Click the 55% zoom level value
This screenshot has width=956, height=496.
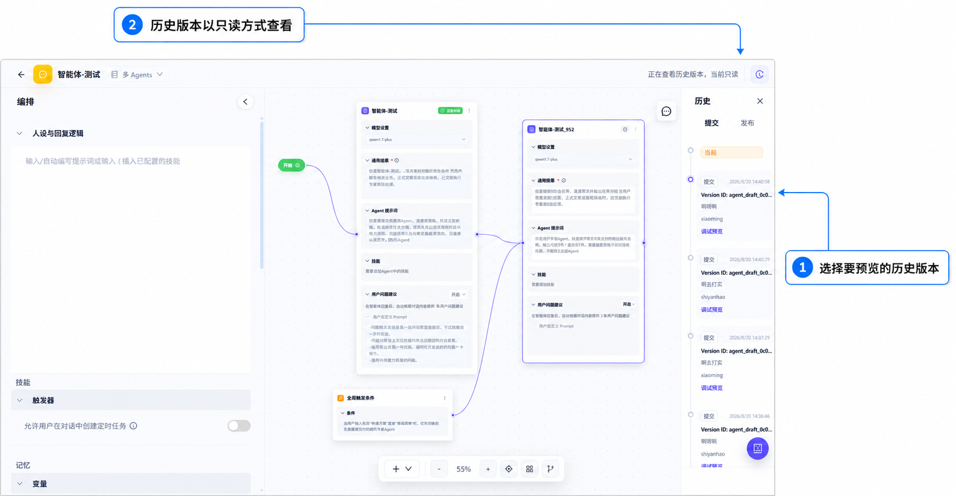point(464,469)
